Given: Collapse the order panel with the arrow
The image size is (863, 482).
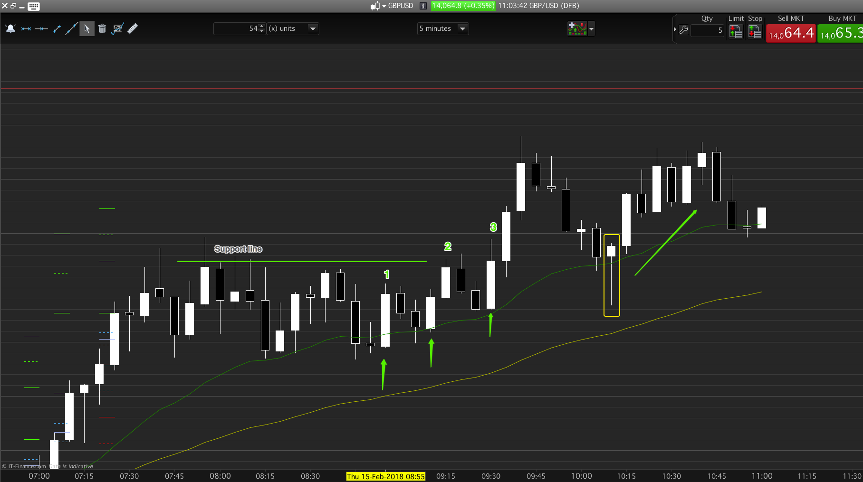Looking at the screenshot, I should pos(675,29).
